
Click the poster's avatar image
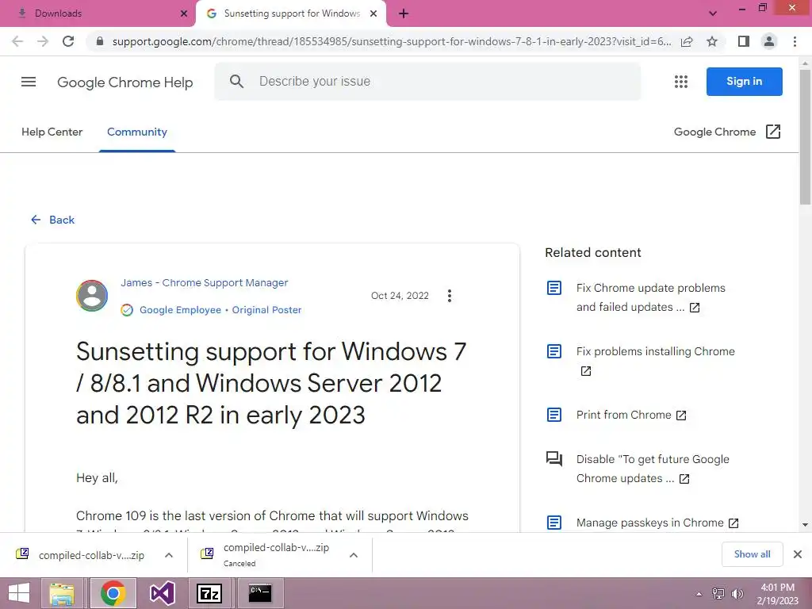tap(92, 296)
